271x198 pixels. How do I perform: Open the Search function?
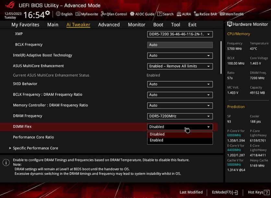click(165, 14)
